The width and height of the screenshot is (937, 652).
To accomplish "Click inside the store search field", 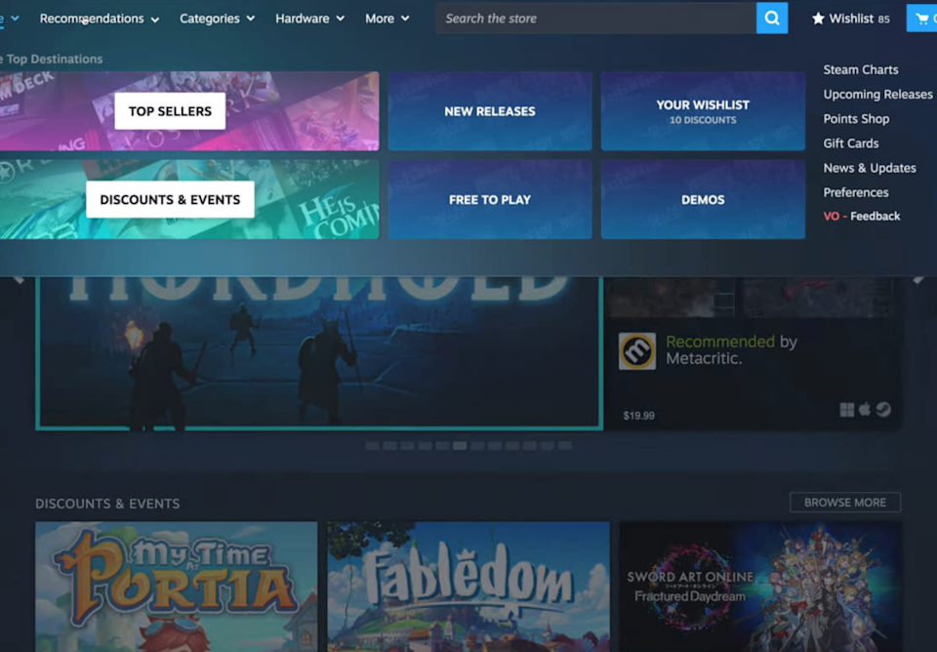I will 595,18.
